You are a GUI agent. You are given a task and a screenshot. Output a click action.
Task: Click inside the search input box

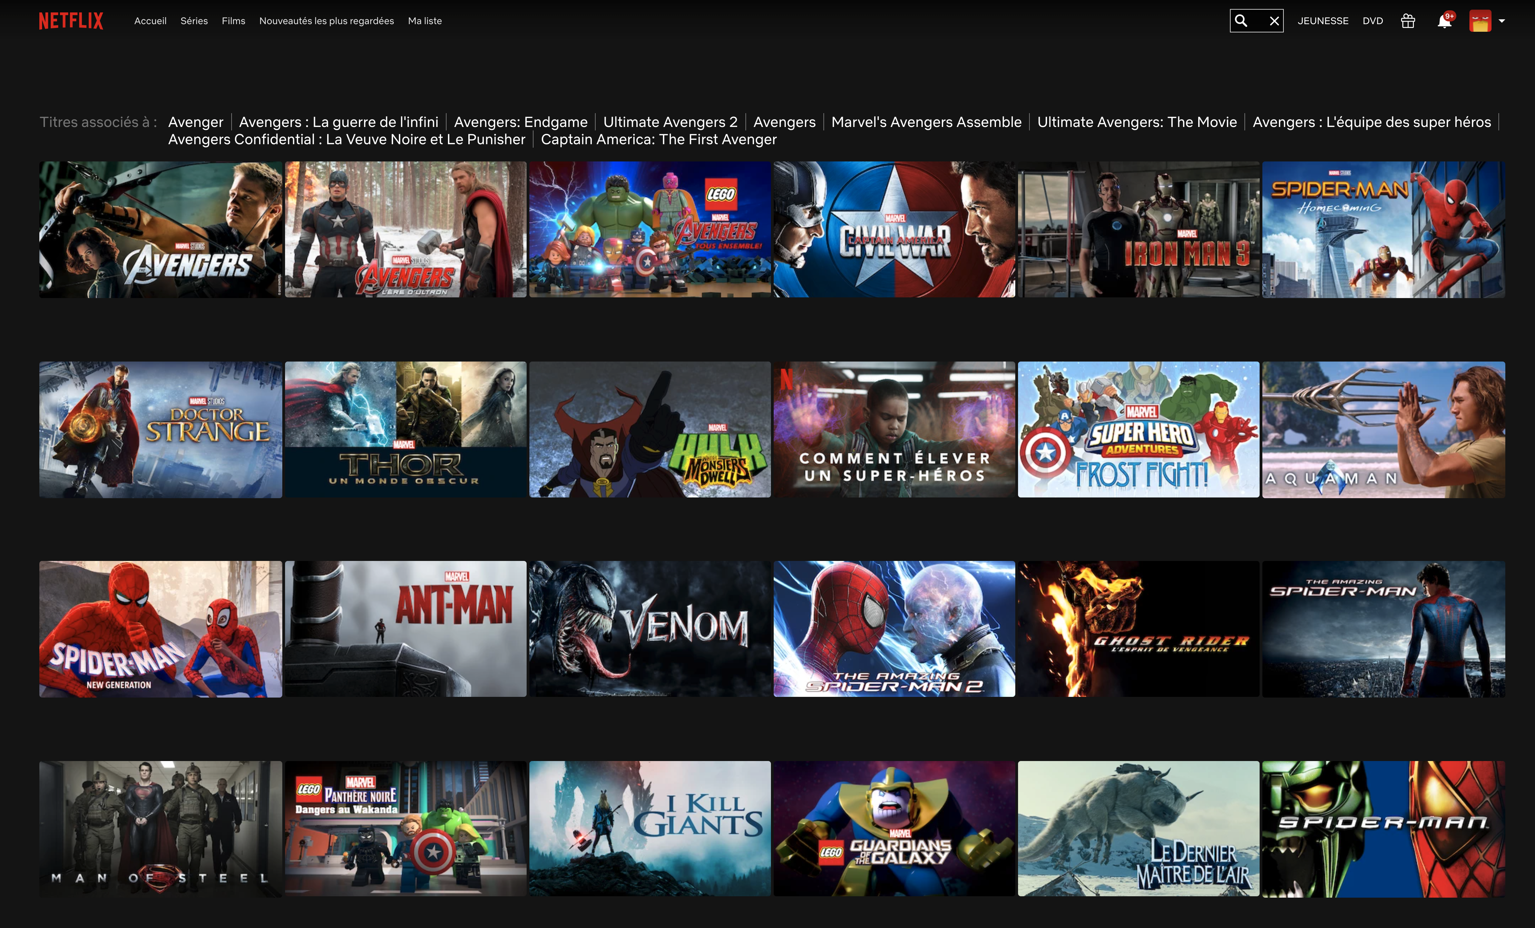coord(1257,21)
